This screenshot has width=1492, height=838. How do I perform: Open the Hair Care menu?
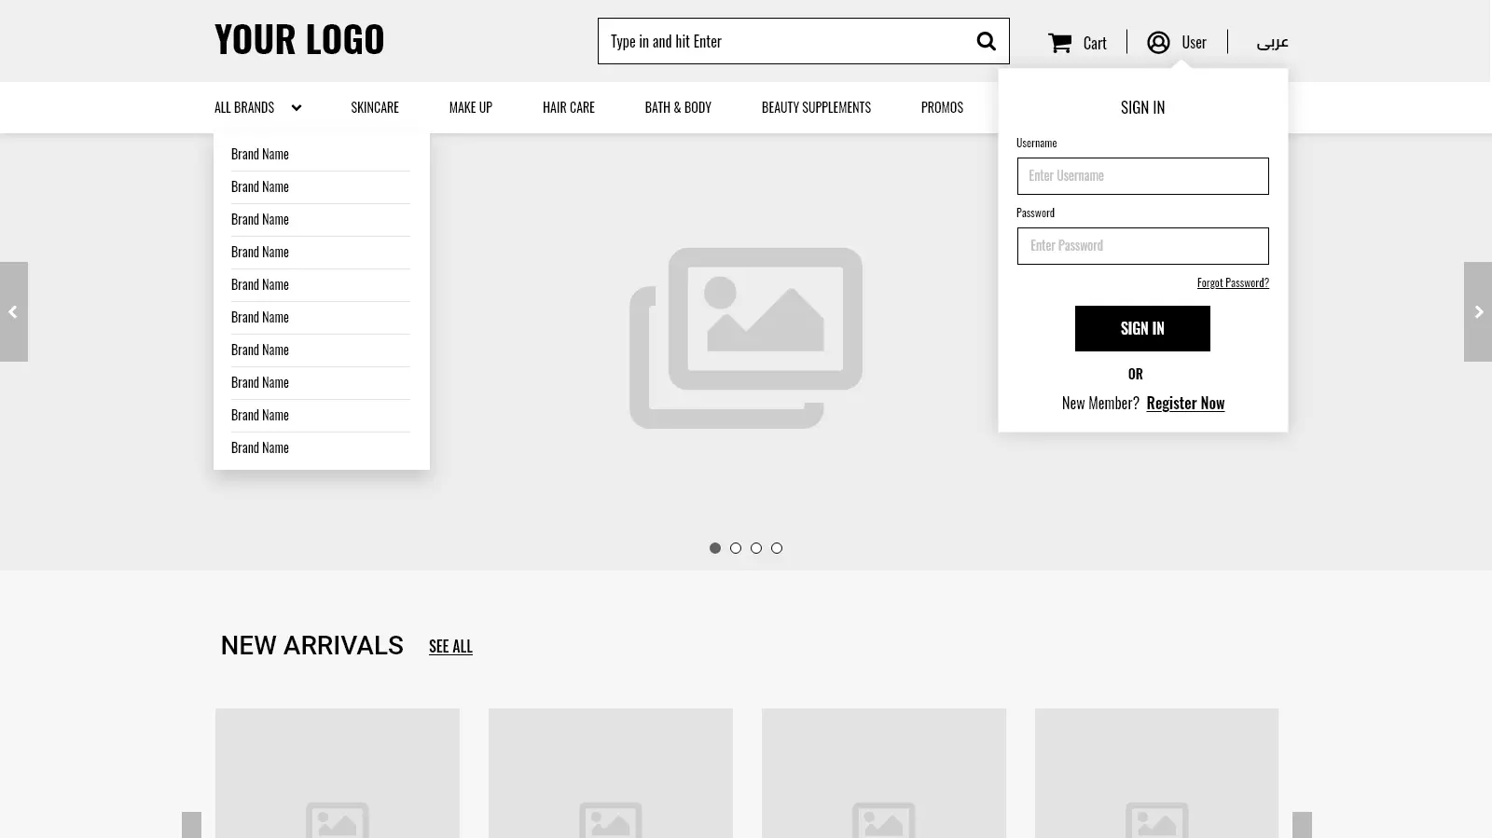569,107
